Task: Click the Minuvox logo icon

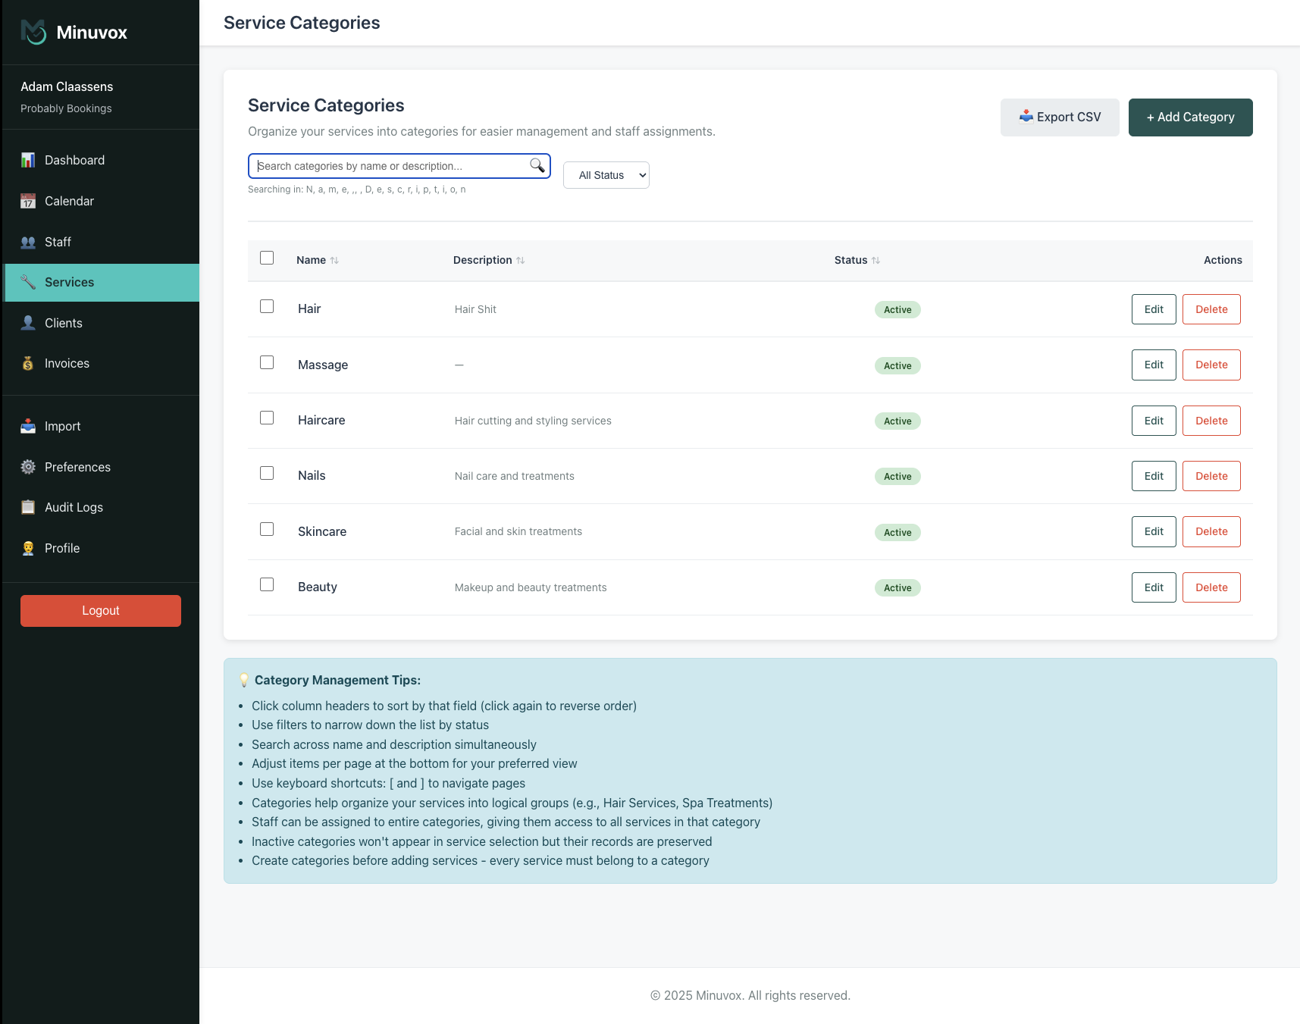Action: coord(33,32)
